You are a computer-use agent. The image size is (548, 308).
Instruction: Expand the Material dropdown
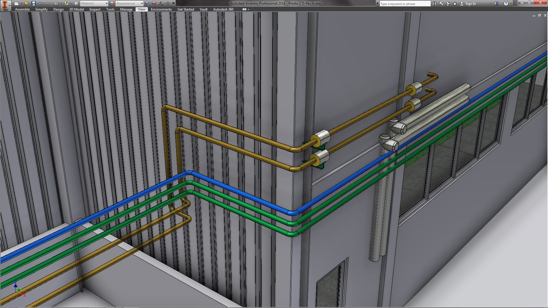[x=106, y=3]
